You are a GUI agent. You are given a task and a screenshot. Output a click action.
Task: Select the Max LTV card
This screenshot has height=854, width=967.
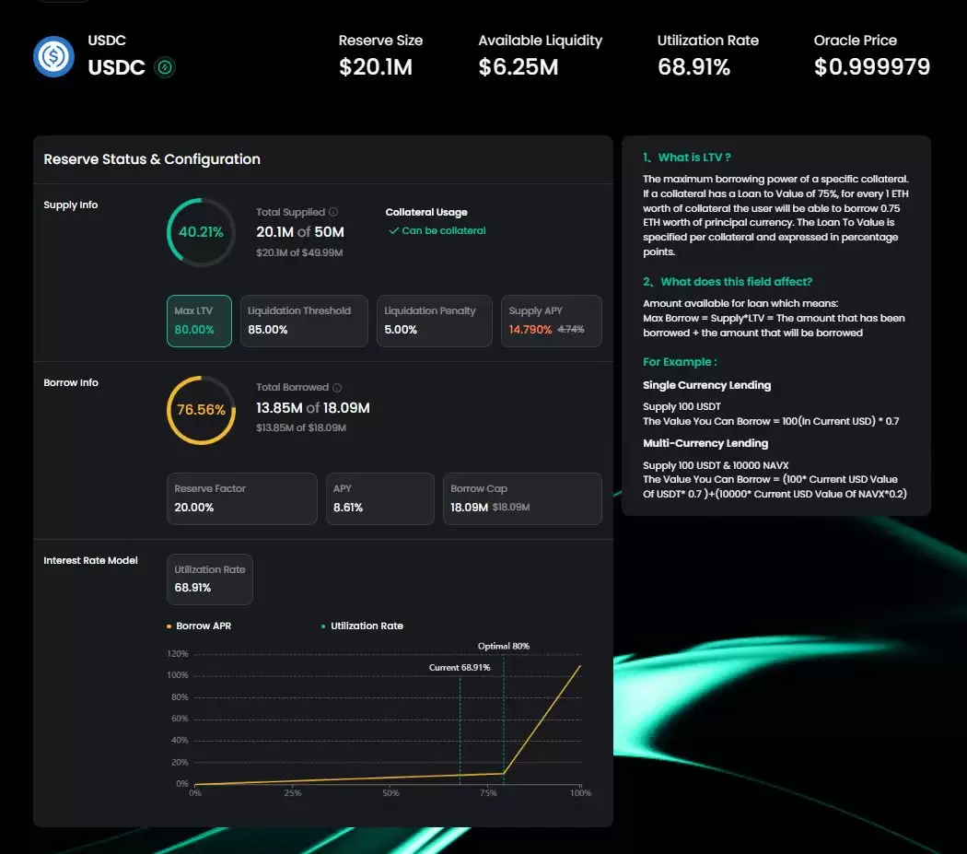tap(199, 321)
